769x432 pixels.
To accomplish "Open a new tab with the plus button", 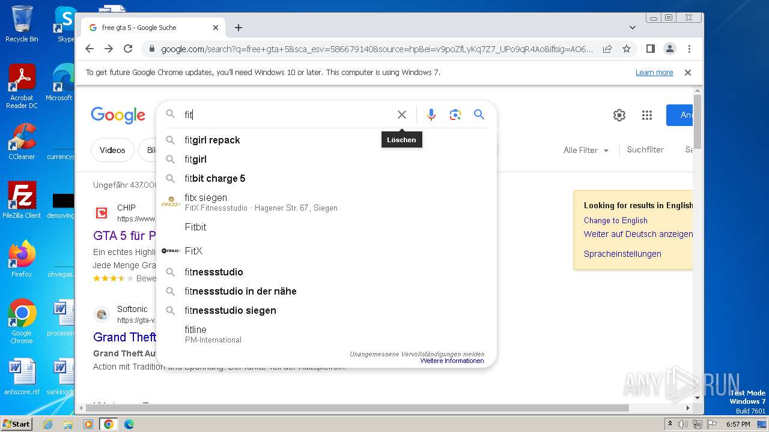I will (239, 28).
